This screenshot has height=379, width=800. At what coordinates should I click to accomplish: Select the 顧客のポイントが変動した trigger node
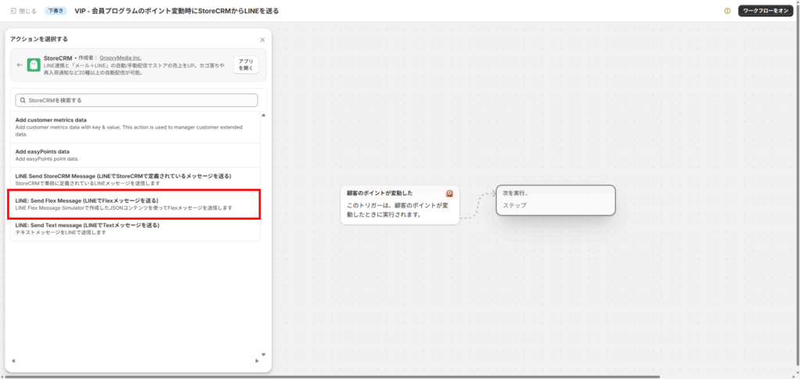click(x=399, y=205)
